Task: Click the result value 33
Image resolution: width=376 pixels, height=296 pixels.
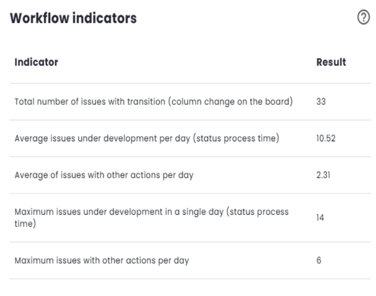Action: pos(321,102)
